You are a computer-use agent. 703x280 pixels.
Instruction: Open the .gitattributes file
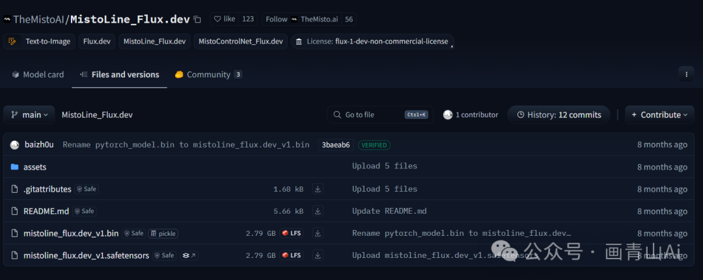pyautogui.click(x=47, y=189)
